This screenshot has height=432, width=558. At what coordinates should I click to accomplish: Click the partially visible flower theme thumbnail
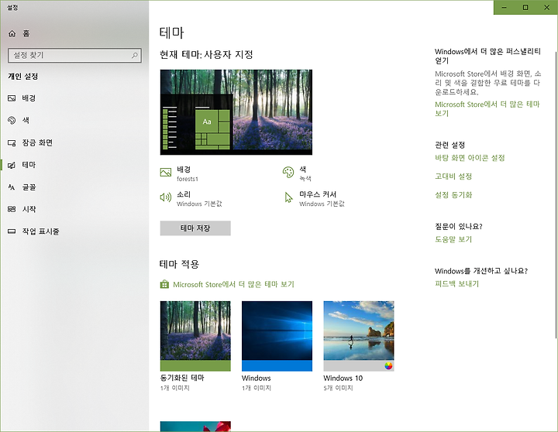[x=195, y=427]
